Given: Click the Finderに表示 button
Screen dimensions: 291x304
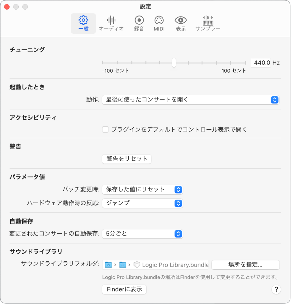Looking at the screenshot, I should point(124,289).
